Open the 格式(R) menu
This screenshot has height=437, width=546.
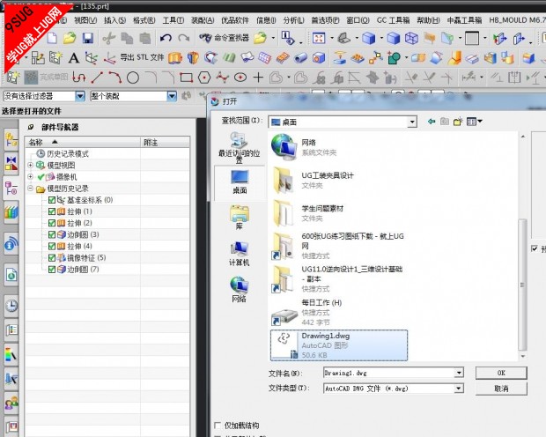[144, 20]
